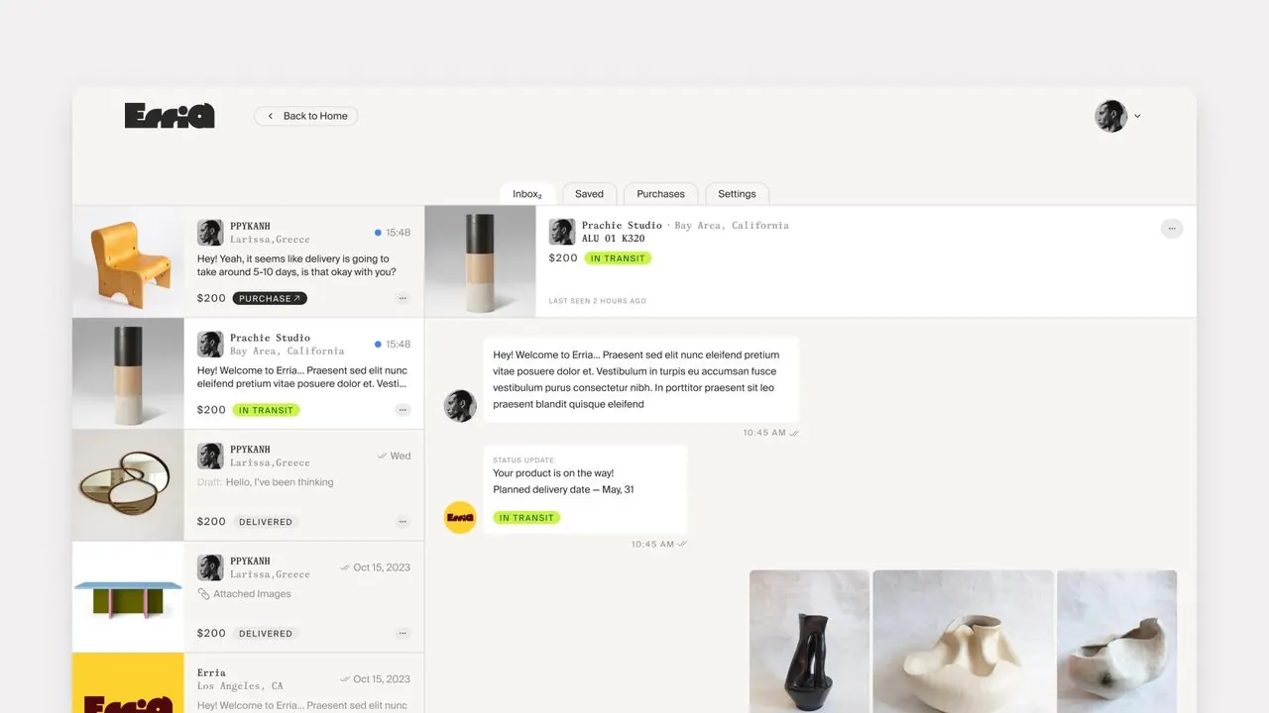Open the Saved tab
This screenshot has height=713, width=1269.
pos(589,194)
